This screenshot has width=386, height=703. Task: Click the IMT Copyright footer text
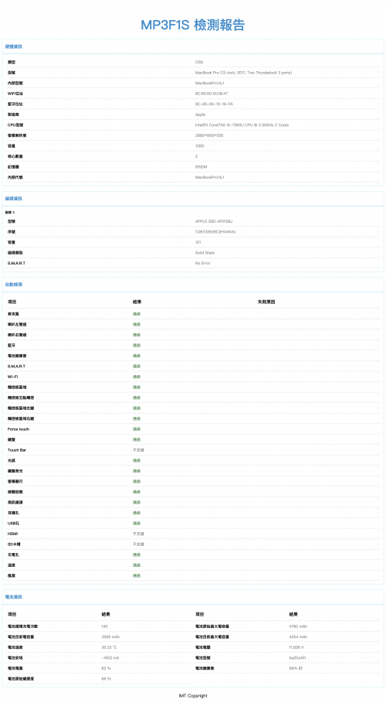pos(193,696)
